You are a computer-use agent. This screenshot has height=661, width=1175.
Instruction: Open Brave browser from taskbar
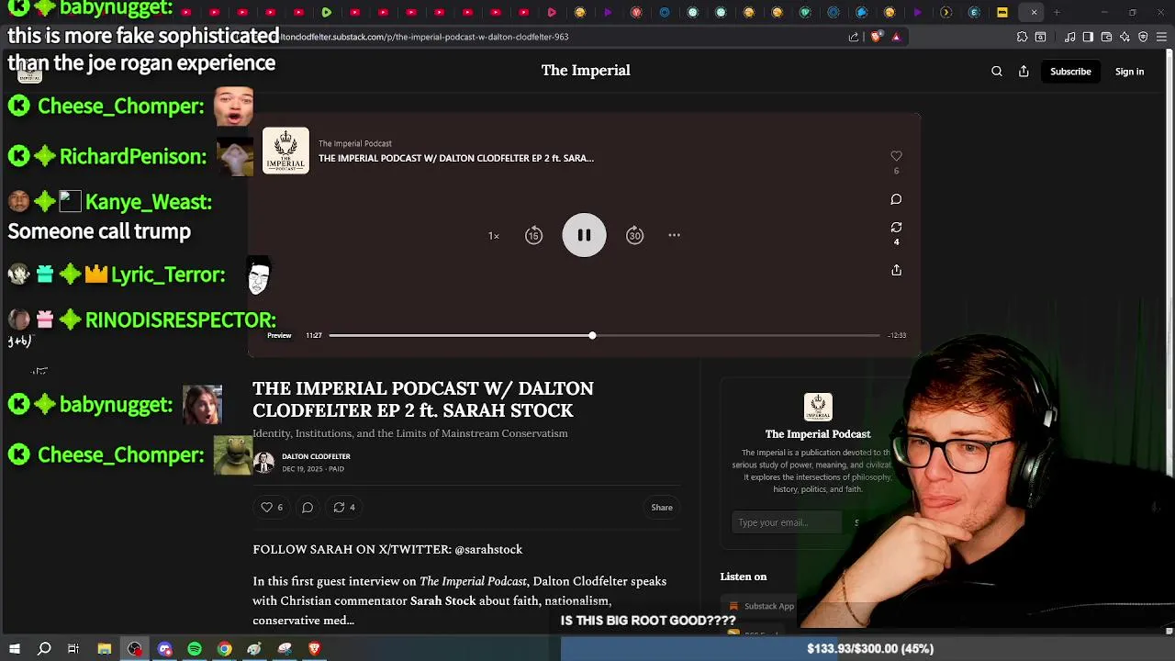tap(315, 649)
